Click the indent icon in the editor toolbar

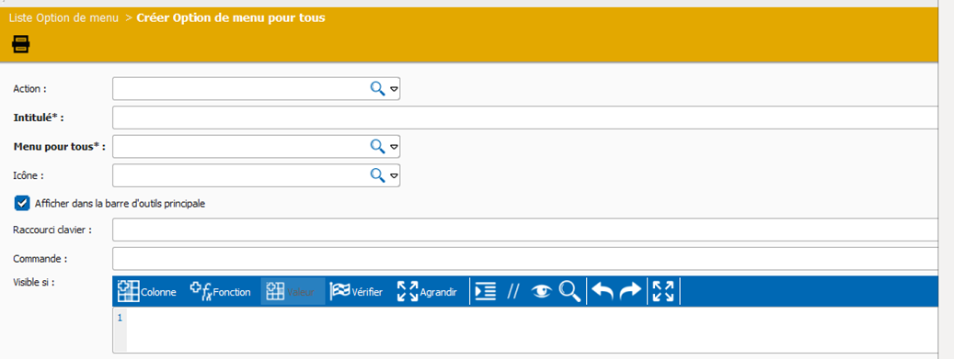(486, 292)
